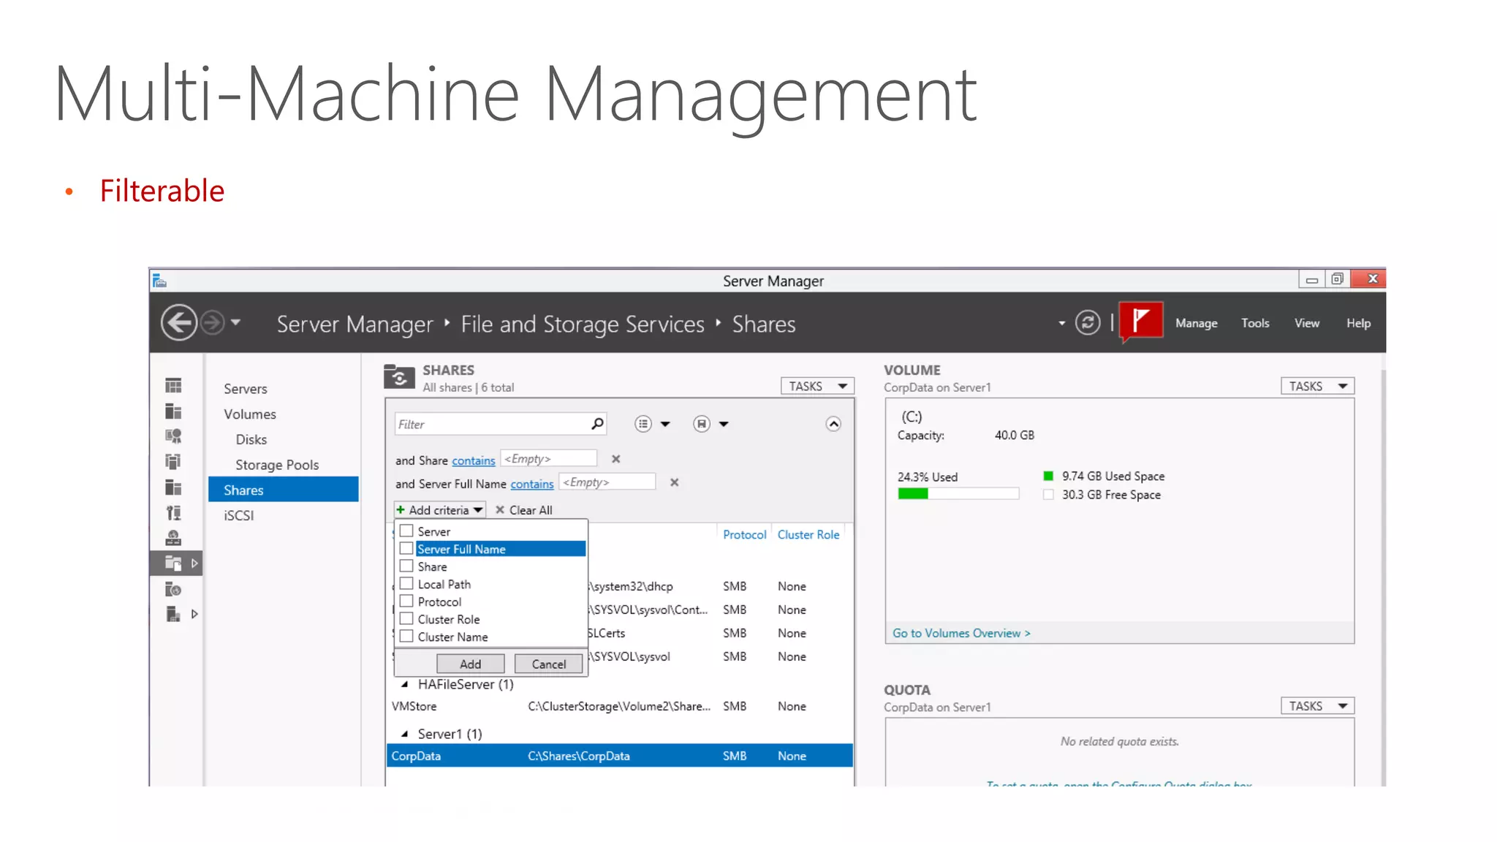Sort by the Protocol column header
1497x842 pixels.
tap(744, 534)
